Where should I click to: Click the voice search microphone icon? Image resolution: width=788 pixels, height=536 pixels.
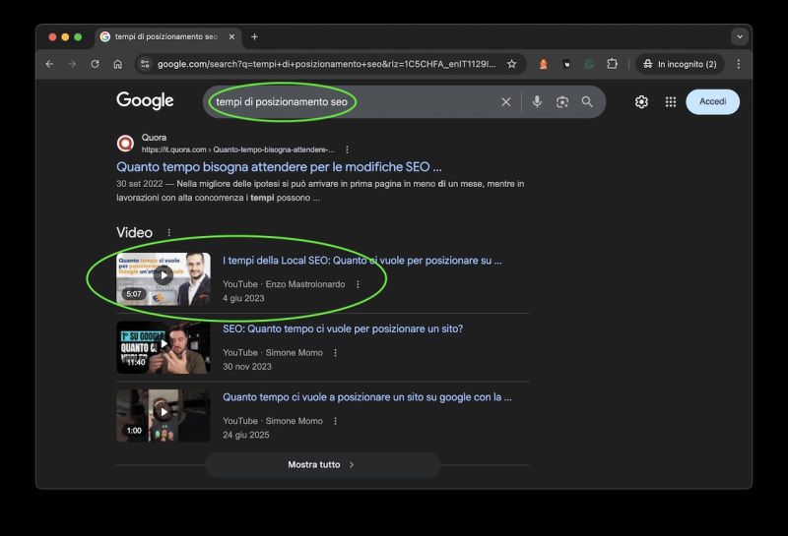click(537, 101)
